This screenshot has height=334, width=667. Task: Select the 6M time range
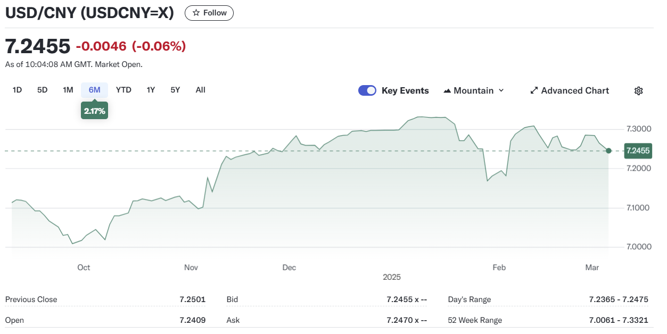tap(94, 90)
